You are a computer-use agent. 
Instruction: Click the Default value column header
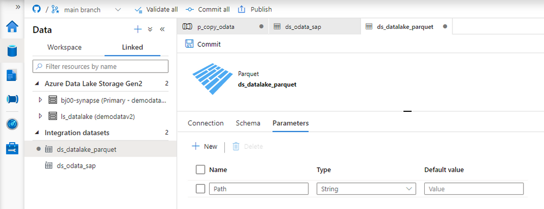pos(444,170)
